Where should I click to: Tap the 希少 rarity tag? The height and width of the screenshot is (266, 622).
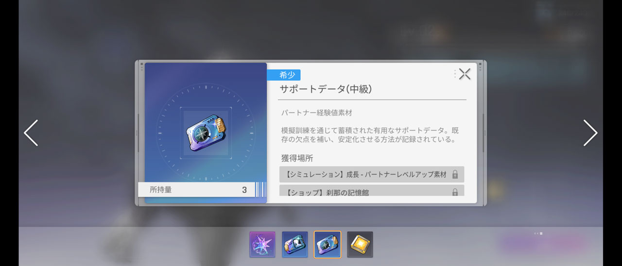click(284, 75)
